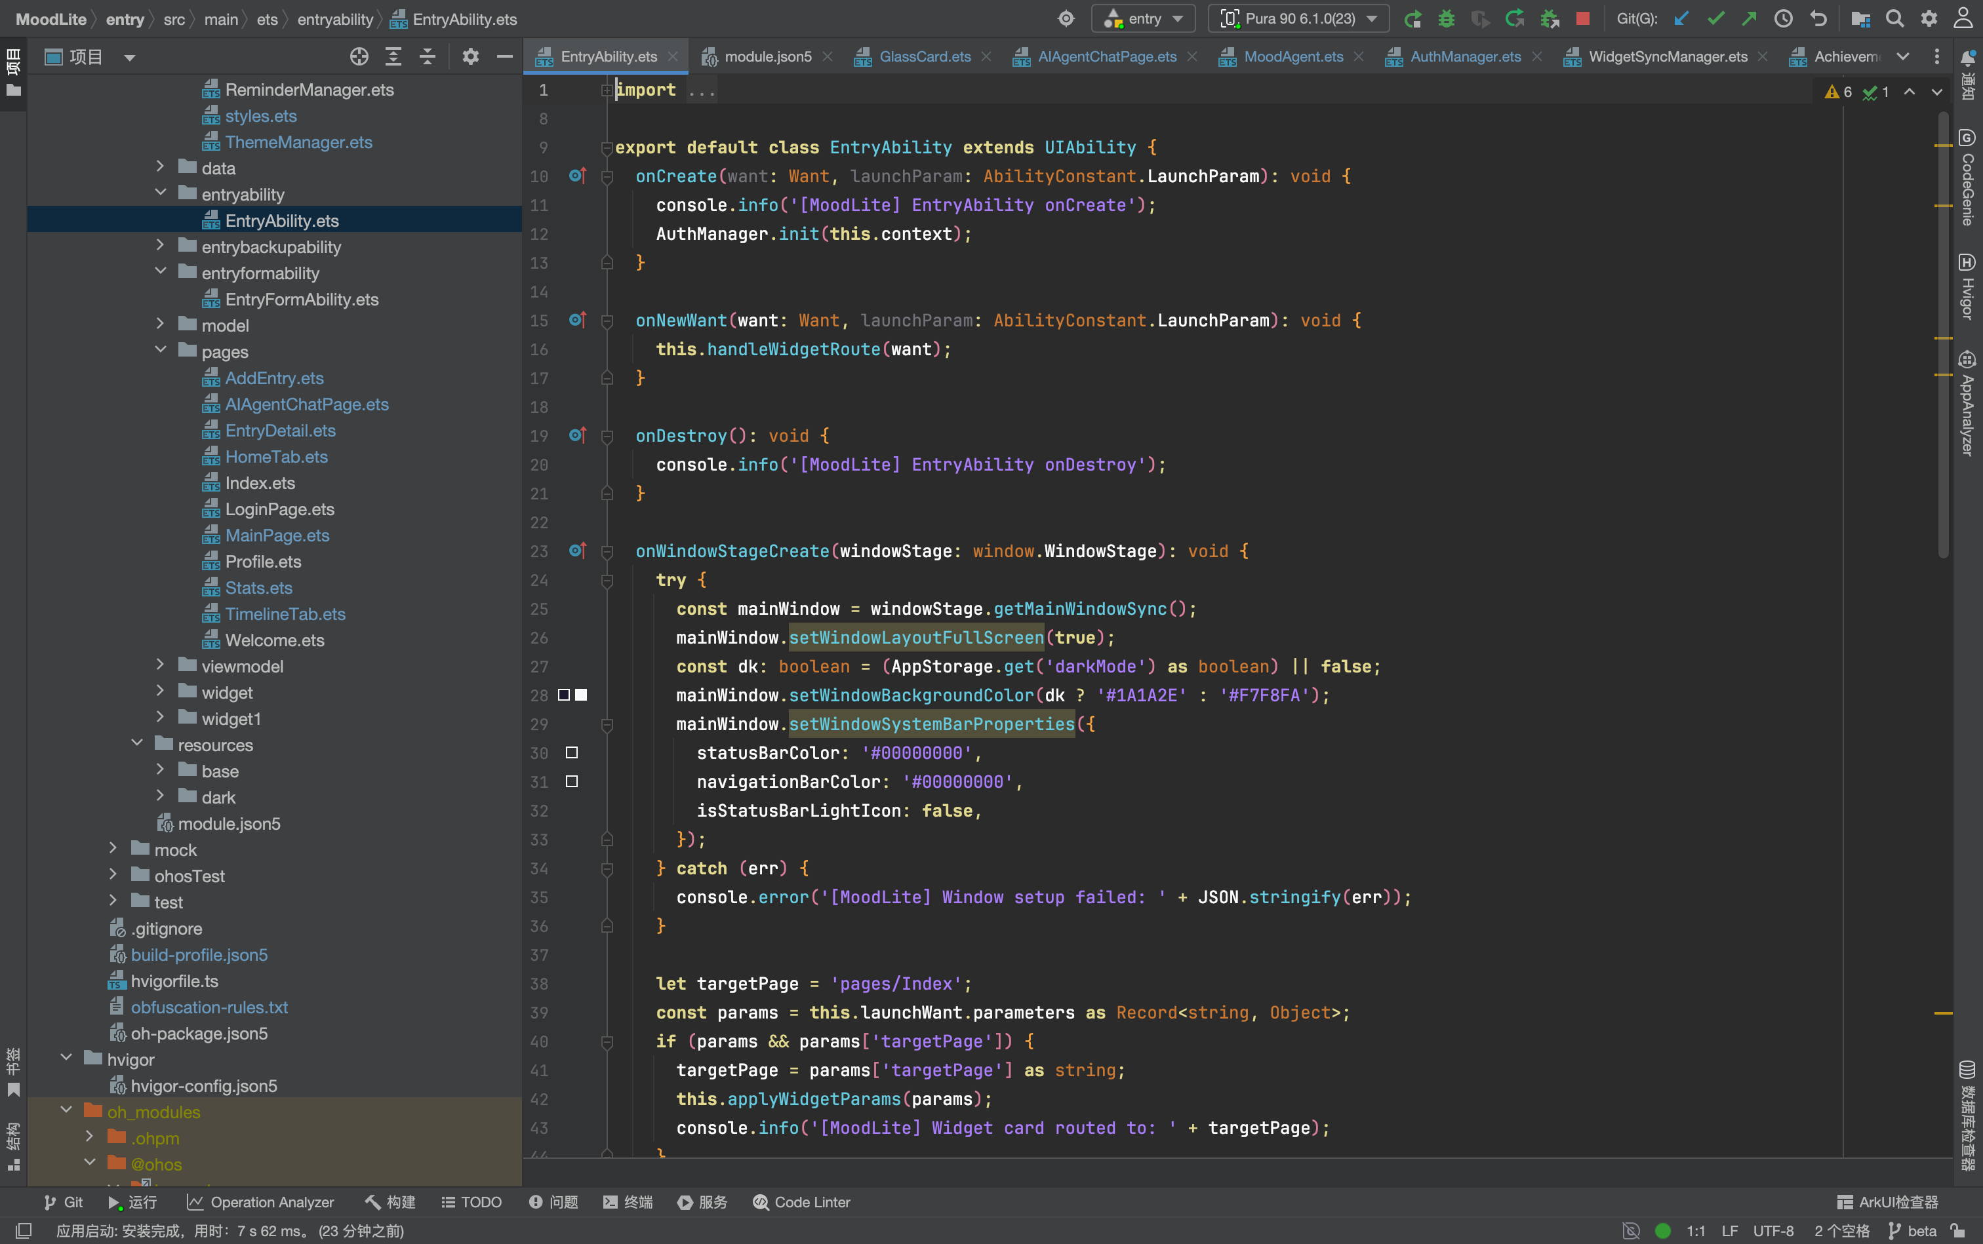Screen dimensions: 1983x1244
Task: Click Git update project blue arrow
Action: point(1682,19)
